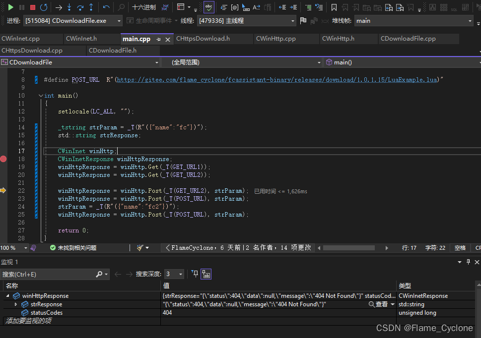Toggle the red breakpoint on line 17
This screenshot has width=481, height=338.
3,159
